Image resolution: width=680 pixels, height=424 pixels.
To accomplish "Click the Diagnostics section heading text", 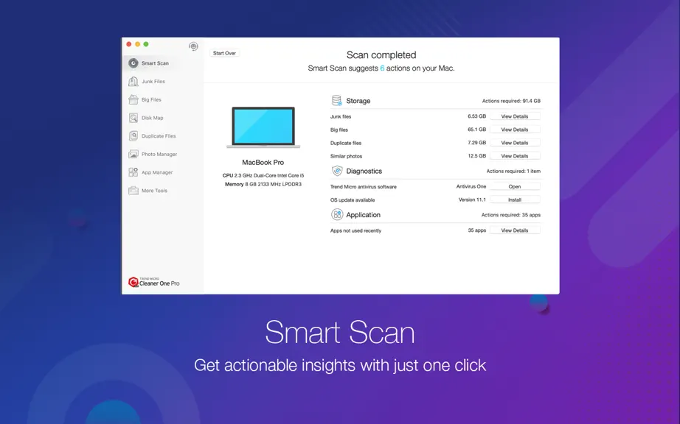I will (x=364, y=171).
